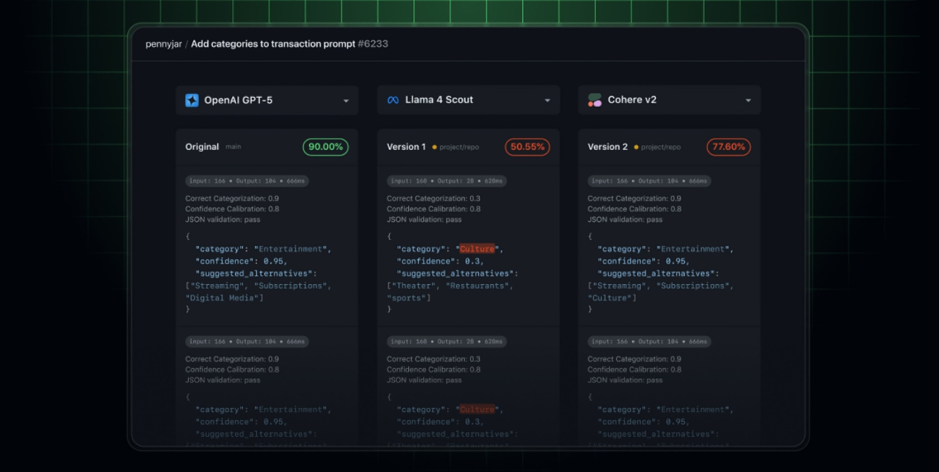The height and width of the screenshot is (472, 939).
Task: Click second highlighted "Culture" value in Version 1
Action: (x=477, y=410)
